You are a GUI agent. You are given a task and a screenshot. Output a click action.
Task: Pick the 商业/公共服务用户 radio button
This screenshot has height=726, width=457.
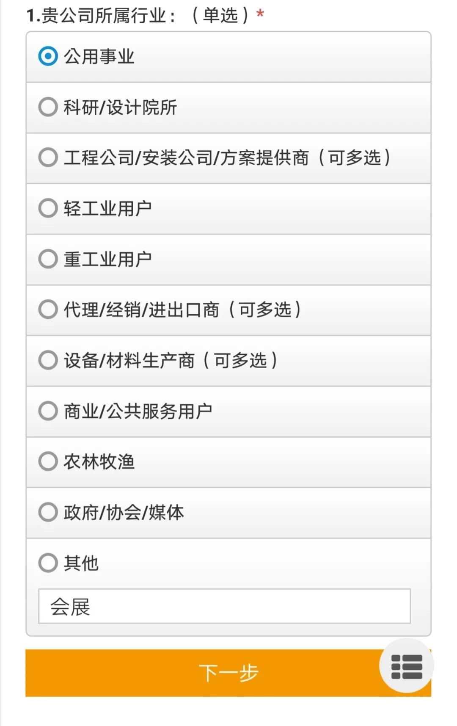coord(48,411)
